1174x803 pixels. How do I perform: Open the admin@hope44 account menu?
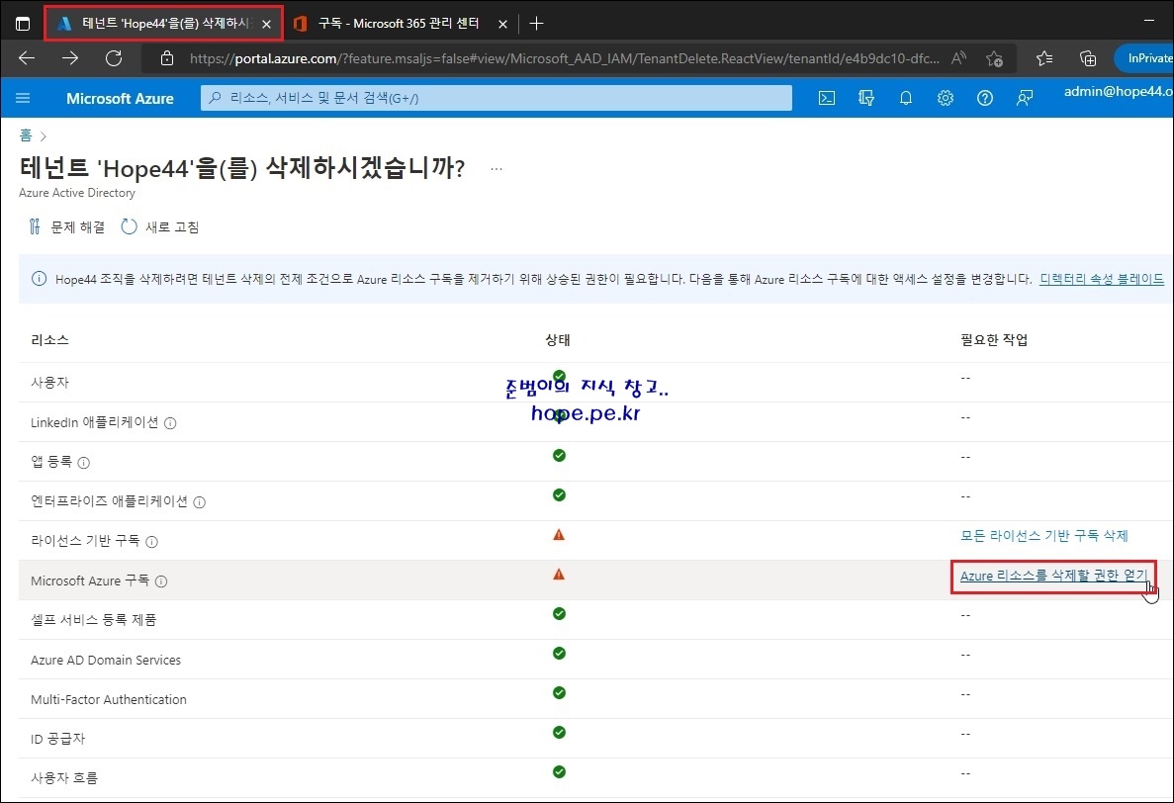(x=1119, y=91)
